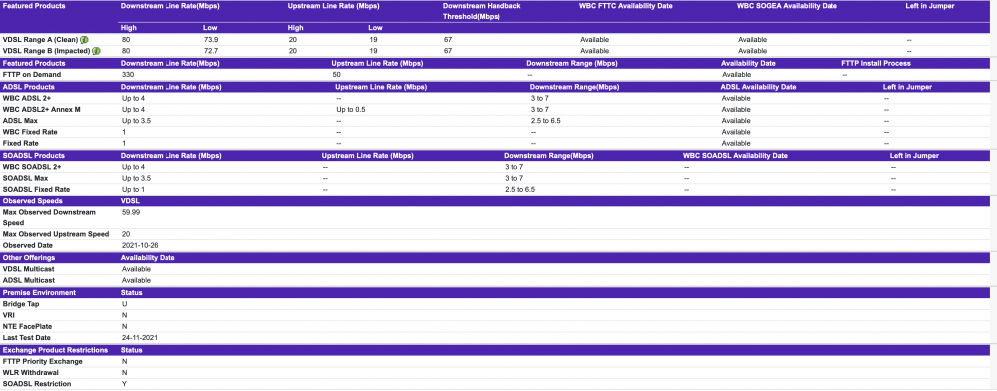The image size is (997, 391).
Task: Click the 'WBC SOADSL Availability Date' column header
Action: tap(735, 156)
